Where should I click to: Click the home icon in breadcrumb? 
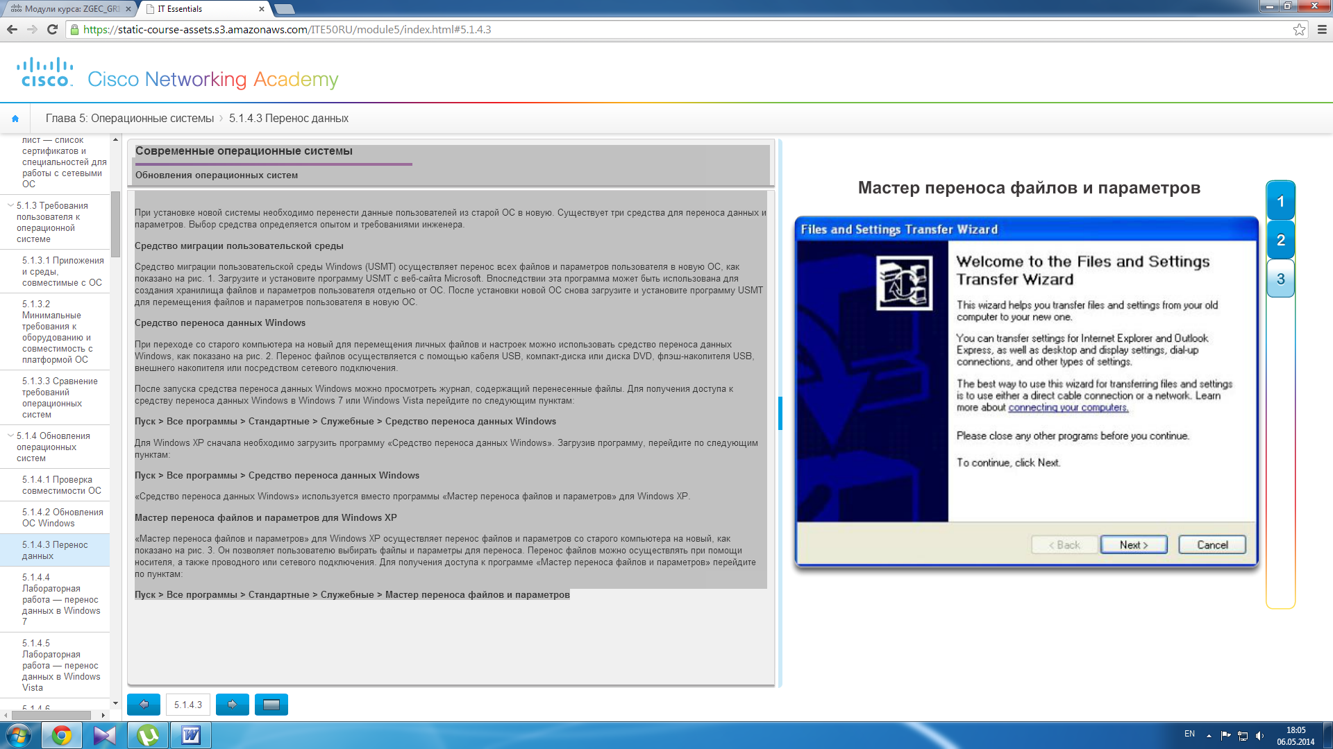[15, 119]
